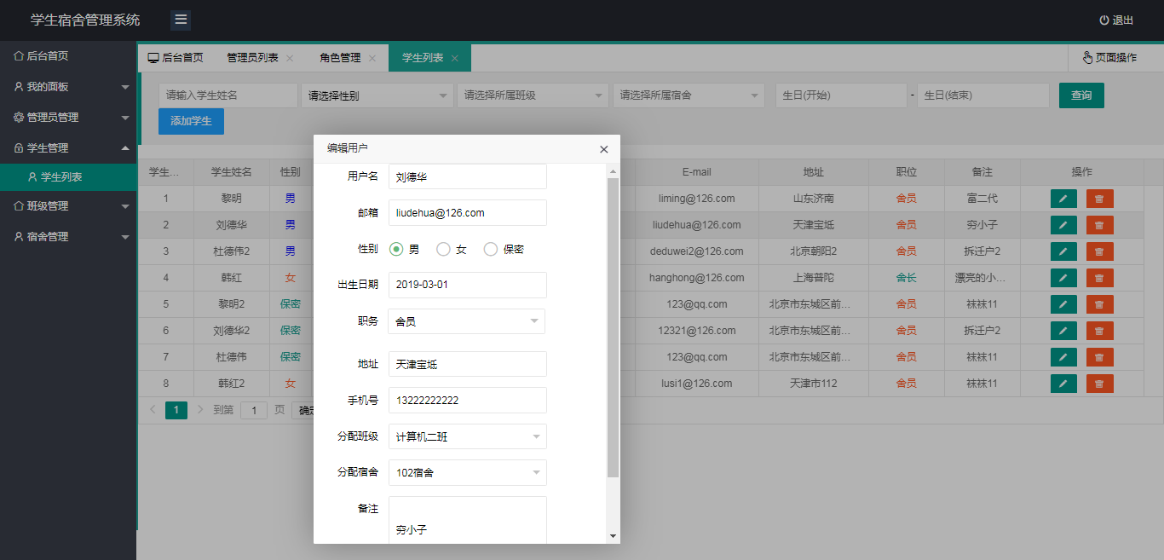Click the 查询 search button
1164x560 pixels.
point(1080,95)
